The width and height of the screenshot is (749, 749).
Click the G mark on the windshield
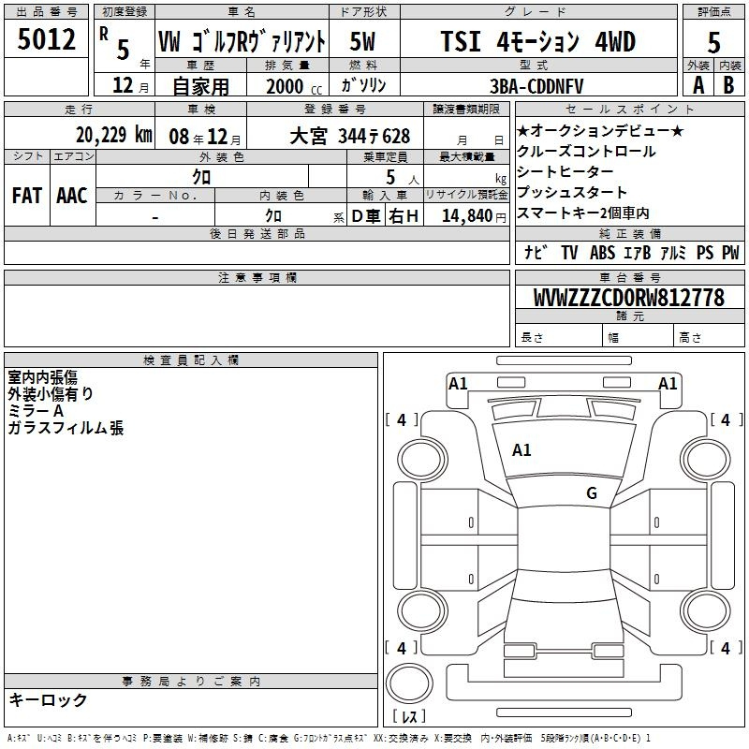coord(591,493)
